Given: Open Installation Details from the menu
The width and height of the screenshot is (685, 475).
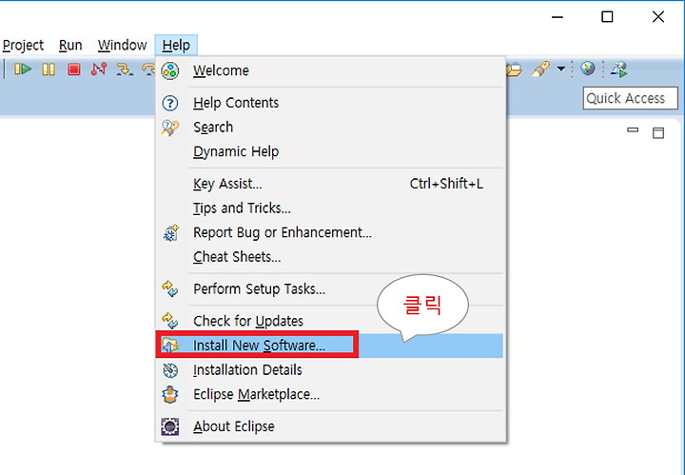Looking at the screenshot, I should click(330, 370).
